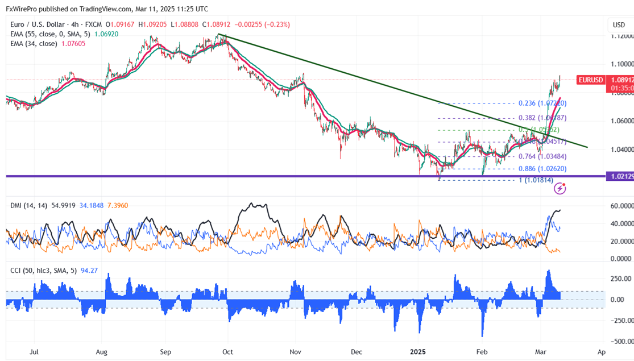Click the EMA 34 value 1.07605
This screenshot has height=361, width=634.
(x=73, y=44)
